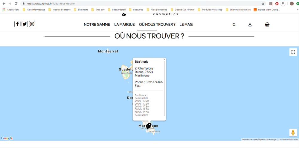Open Disque Dur Jérémie bookmark folder
This screenshot has width=299, height=148.
point(182,10)
